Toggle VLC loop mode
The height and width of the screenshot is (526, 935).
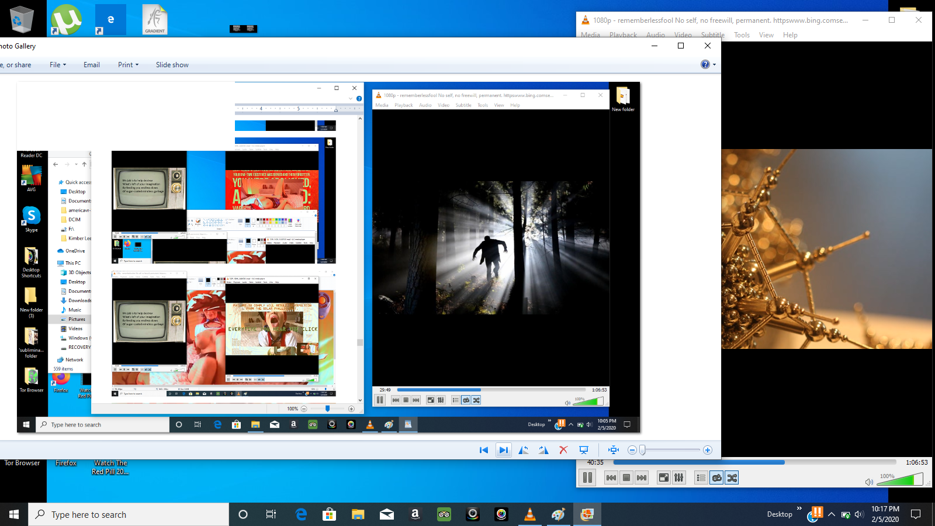tap(716, 477)
